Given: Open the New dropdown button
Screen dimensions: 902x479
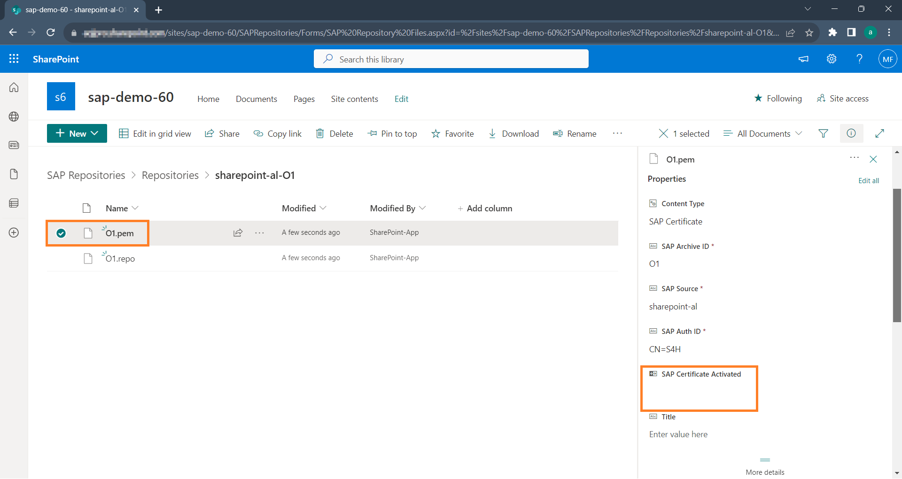Looking at the screenshot, I should (77, 133).
